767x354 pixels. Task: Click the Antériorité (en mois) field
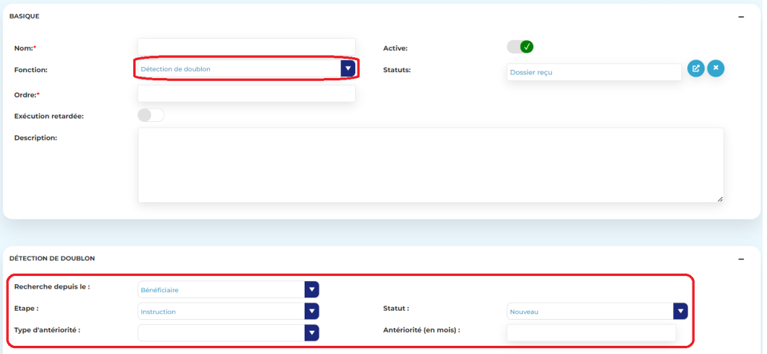point(591,332)
